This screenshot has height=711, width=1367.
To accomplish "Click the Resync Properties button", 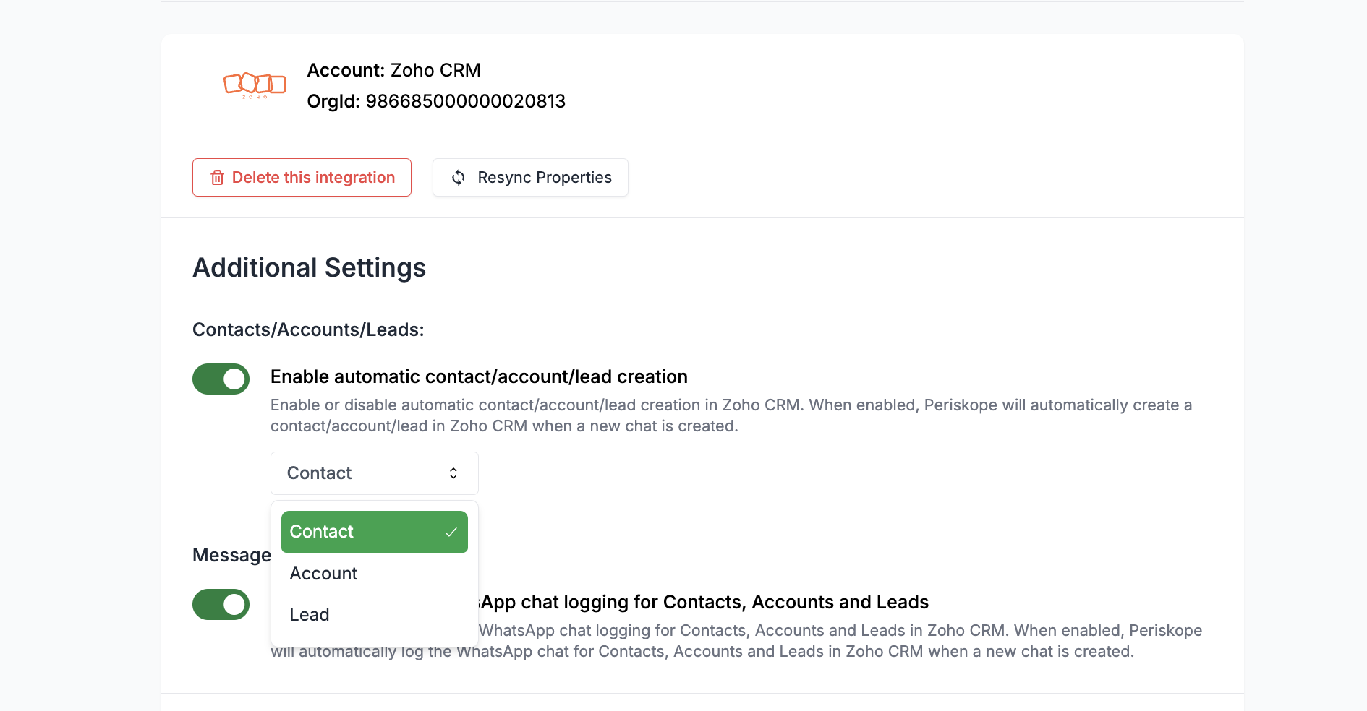I will (x=530, y=178).
